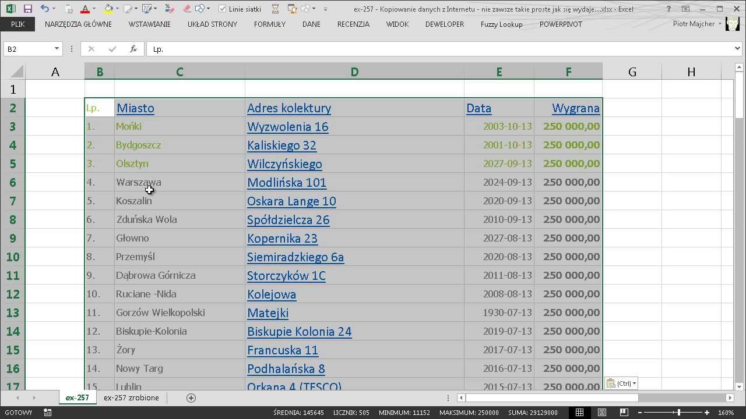Viewport: 746px width, 419px height.
Task: Follow the Wyzwolenia 16 link
Action: (288, 127)
